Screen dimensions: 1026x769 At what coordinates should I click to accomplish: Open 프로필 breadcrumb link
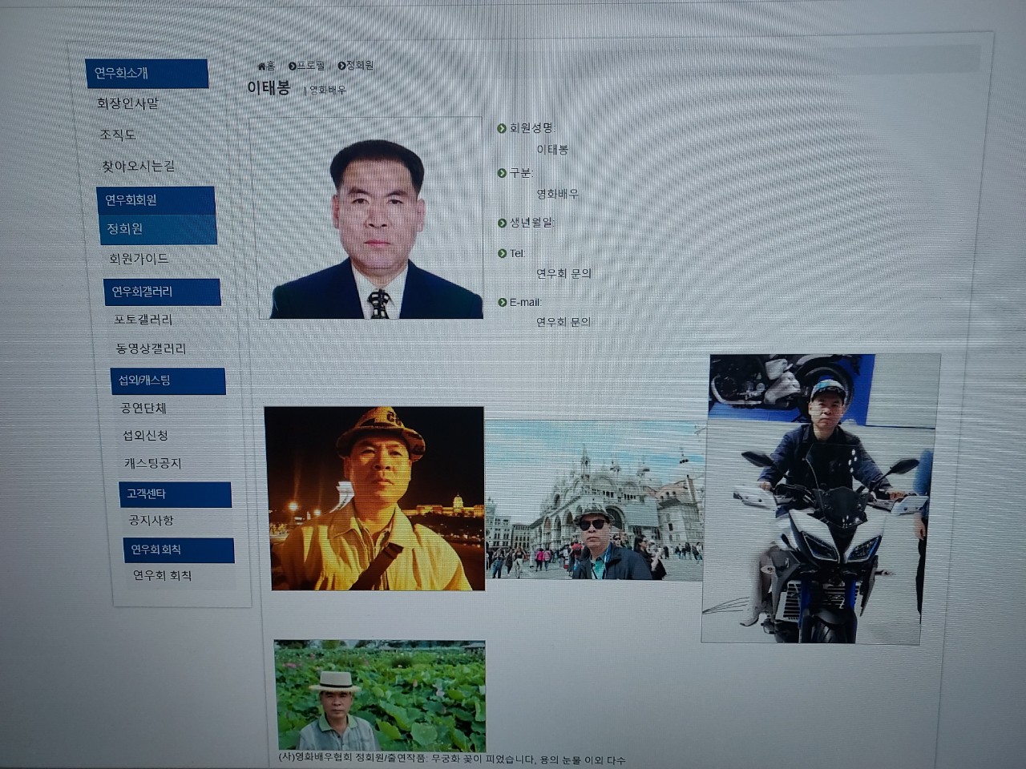(311, 66)
